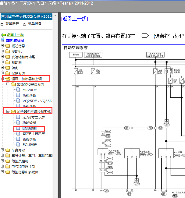Click the VQ25DE, VQ35DE document icon
Image resolution: width=185 pixels, height=198 pixels.
click(x=18, y=101)
